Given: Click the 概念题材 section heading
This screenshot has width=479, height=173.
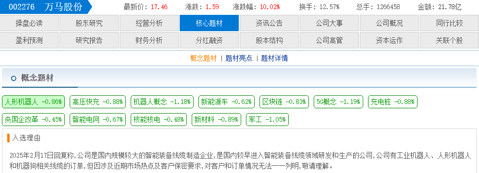Looking at the screenshot, I should 37,78.
